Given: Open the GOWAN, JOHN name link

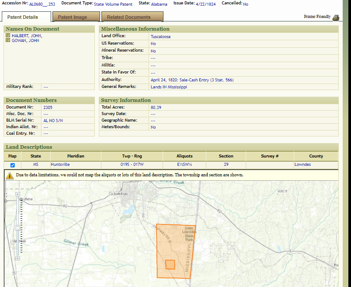Looking at the screenshot, I should click(x=25, y=41).
